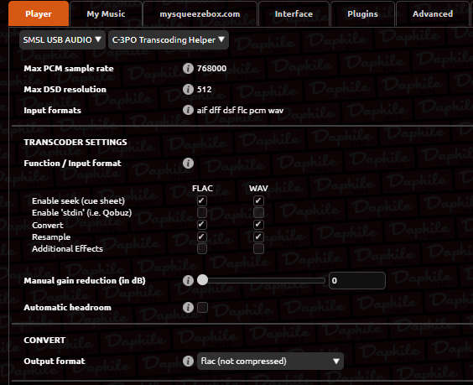Click info icon next to Output format
The width and height of the screenshot is (473, 385).
(x=188, y=362)
